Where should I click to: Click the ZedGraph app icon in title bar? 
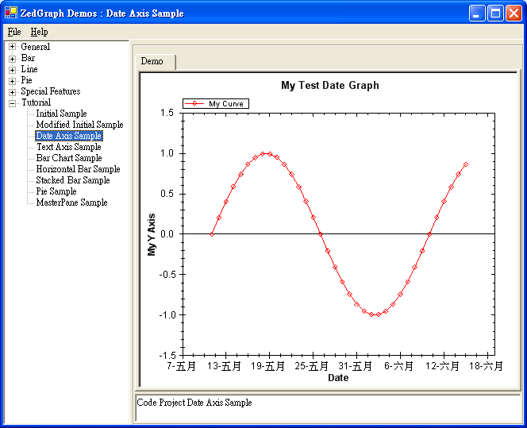pyautogui.click(x=11, y=13)
